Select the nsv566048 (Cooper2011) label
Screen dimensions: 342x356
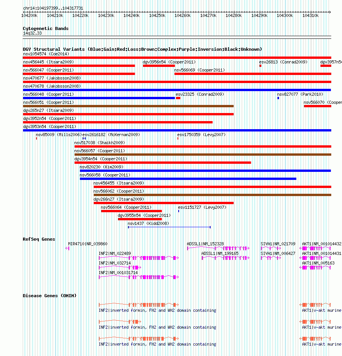48,94
